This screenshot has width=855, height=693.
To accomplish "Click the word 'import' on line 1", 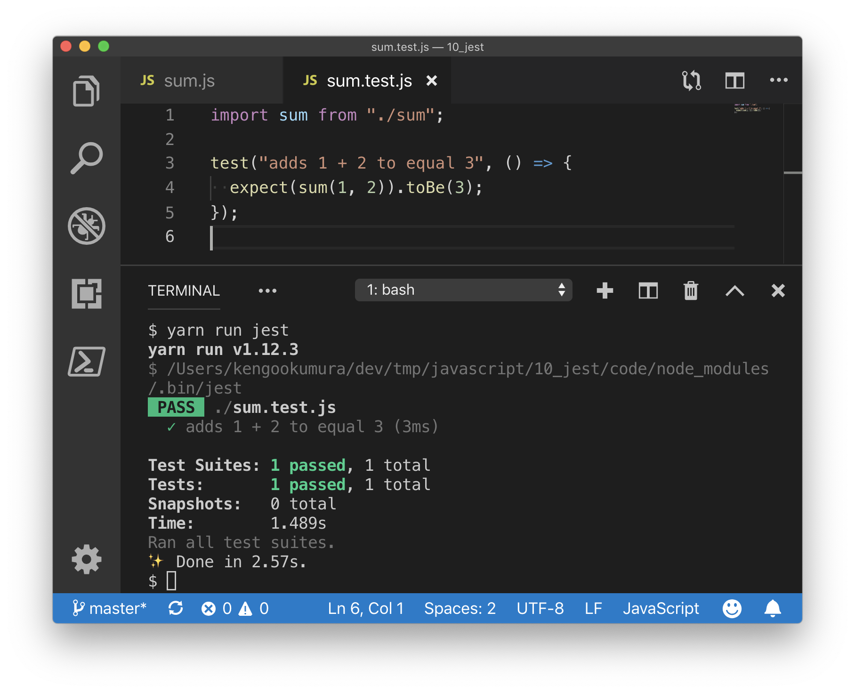I will [239, 115].
